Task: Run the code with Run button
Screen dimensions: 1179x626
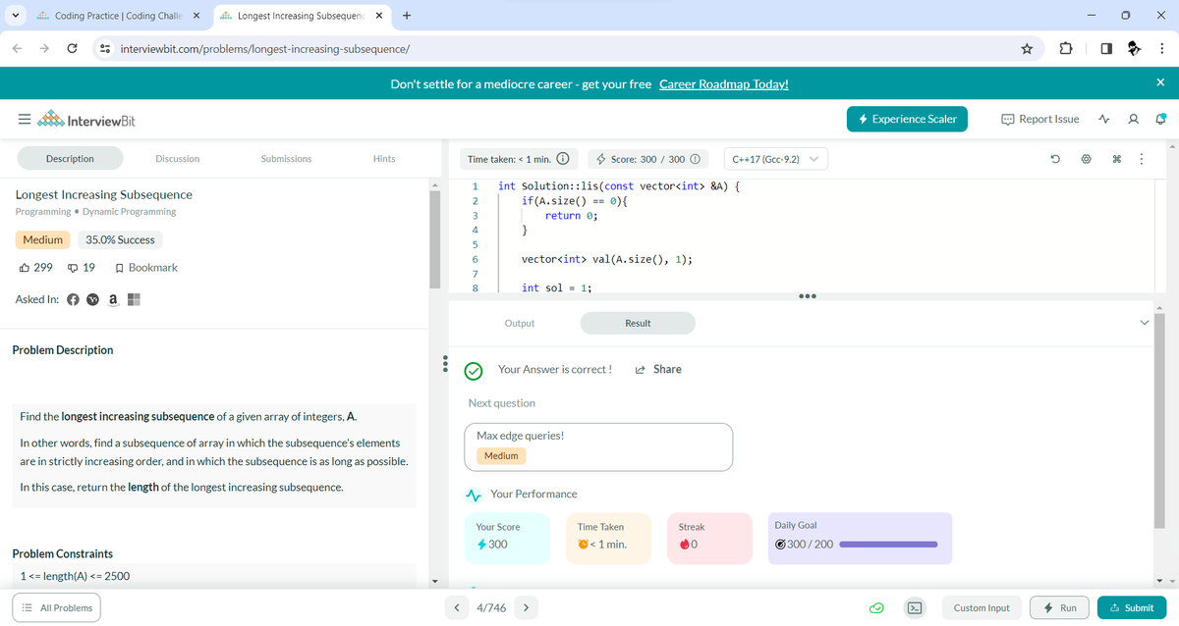Action: [x=1059, y=608]
